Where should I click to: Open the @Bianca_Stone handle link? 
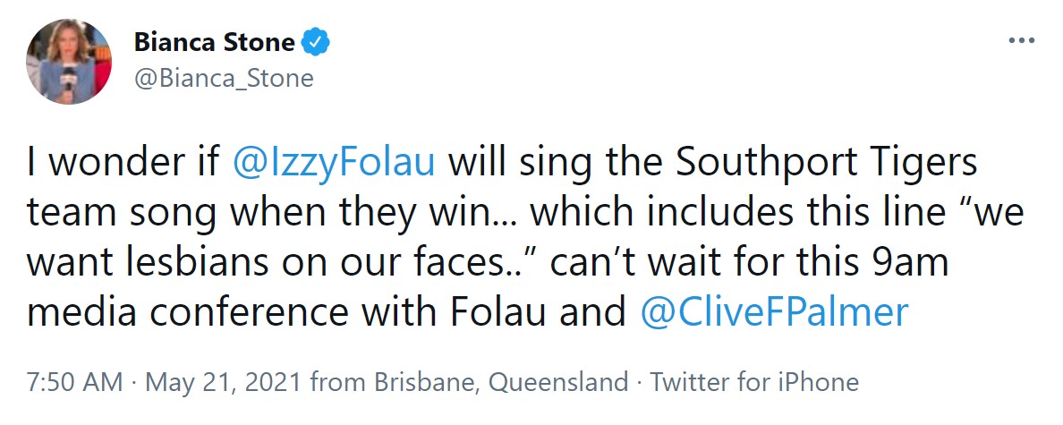[223, 79]
